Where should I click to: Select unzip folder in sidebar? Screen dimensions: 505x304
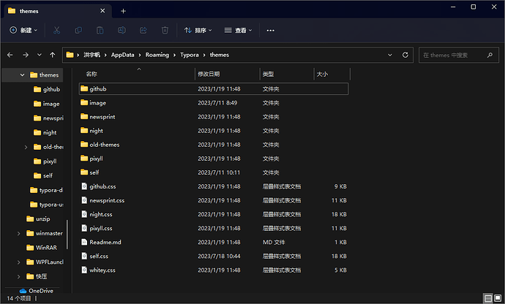[38, 218]
